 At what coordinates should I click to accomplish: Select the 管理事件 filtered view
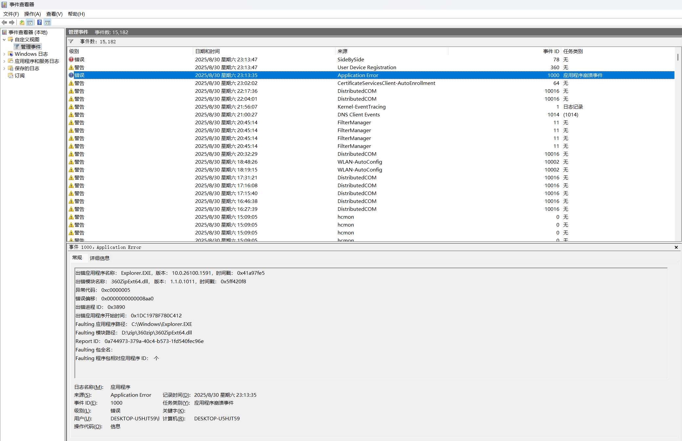pyautogui.click(x=31, y=47)
